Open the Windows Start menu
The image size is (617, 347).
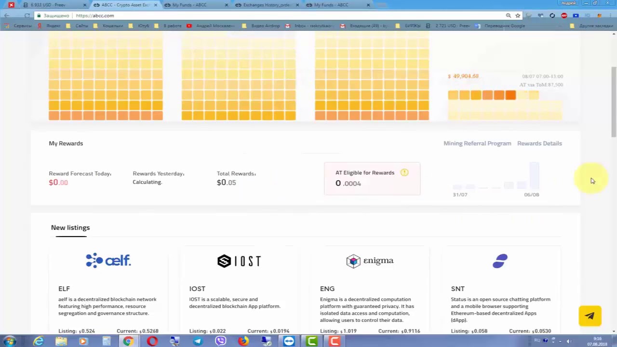pos(9,341)
